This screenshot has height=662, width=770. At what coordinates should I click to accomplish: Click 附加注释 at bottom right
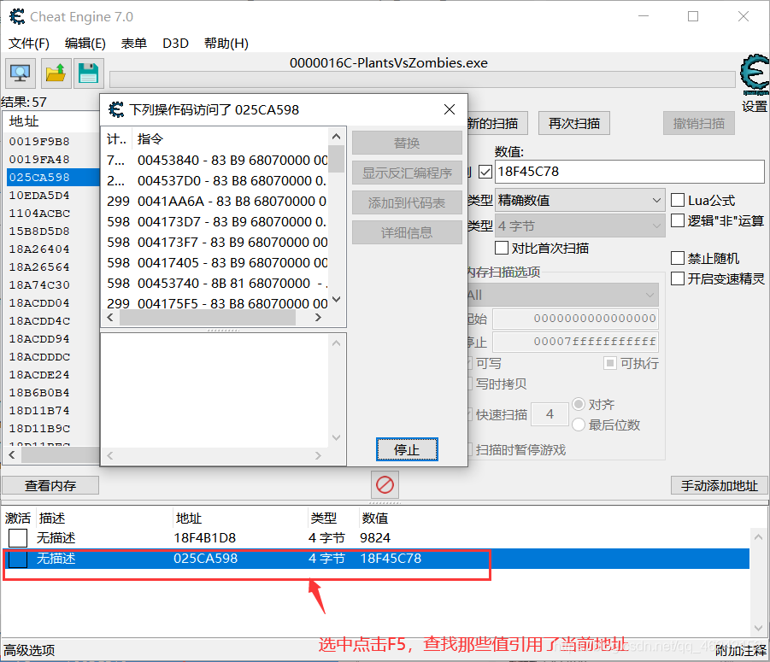pos(741,651)
